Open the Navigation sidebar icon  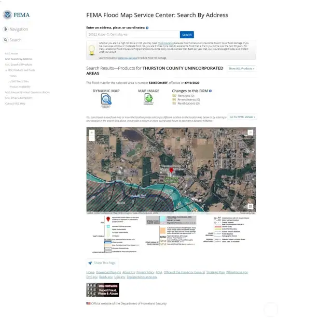pos(6,29)
